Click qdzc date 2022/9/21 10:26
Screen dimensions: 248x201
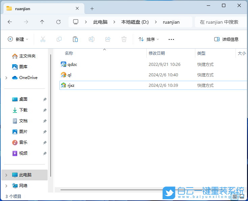[x=165, y=65]
